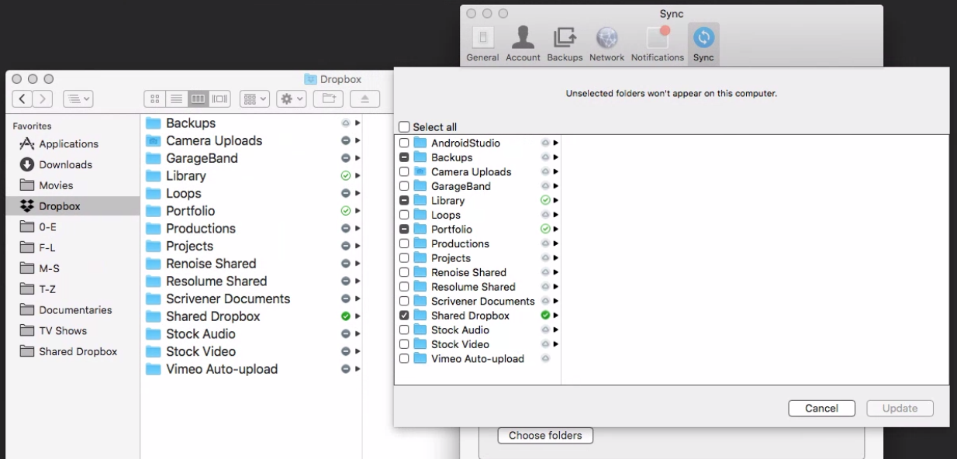
Task: Open the Account preferences tab
Action: click(x=523, y=44)
